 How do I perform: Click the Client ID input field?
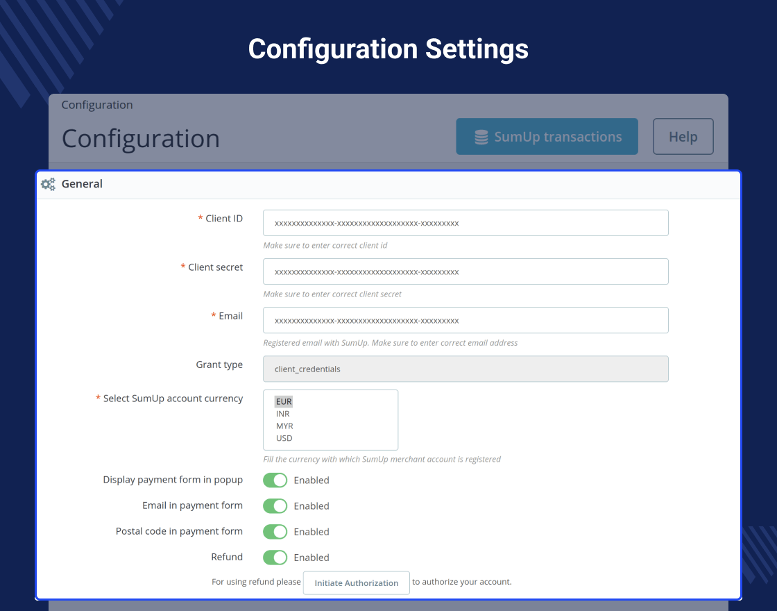click(466, 223)
